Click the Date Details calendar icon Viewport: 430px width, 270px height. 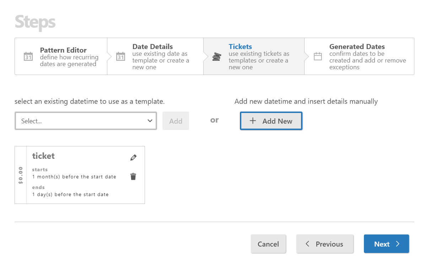click(x=121, y=56)
